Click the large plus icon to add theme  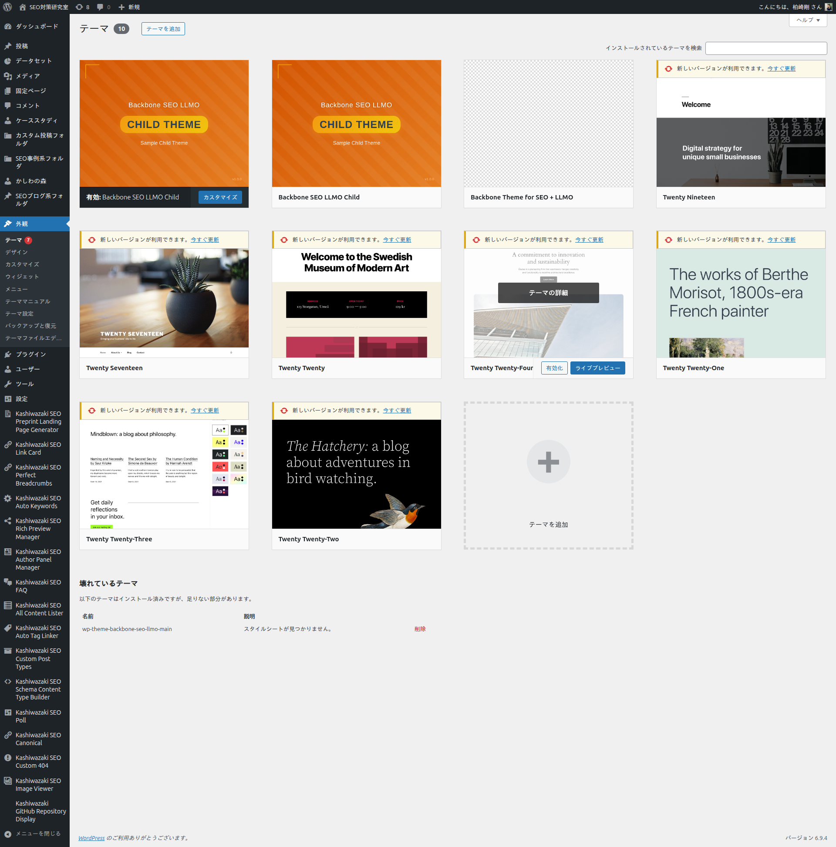(549, 462)
